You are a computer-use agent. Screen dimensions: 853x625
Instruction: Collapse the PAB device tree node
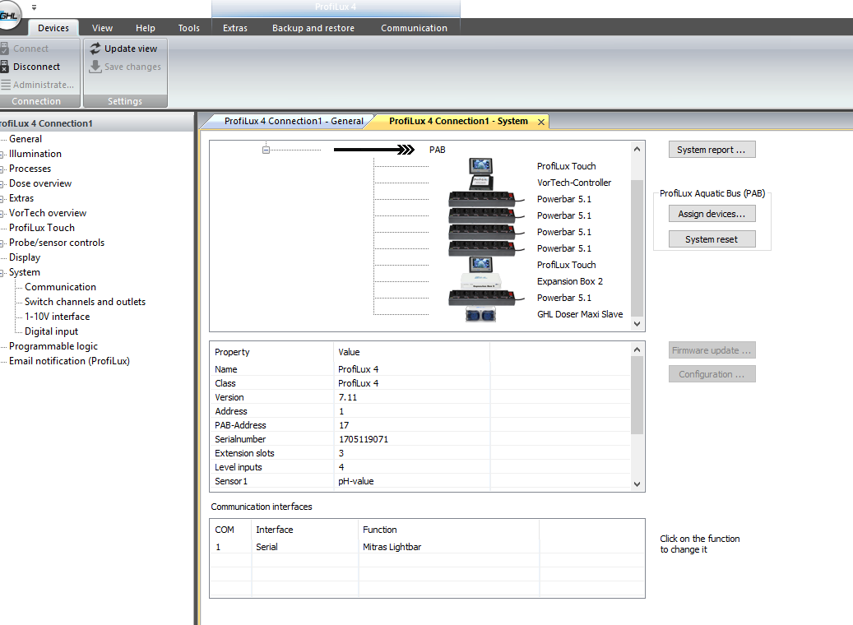pyautogui.click(x=266, y=150)
